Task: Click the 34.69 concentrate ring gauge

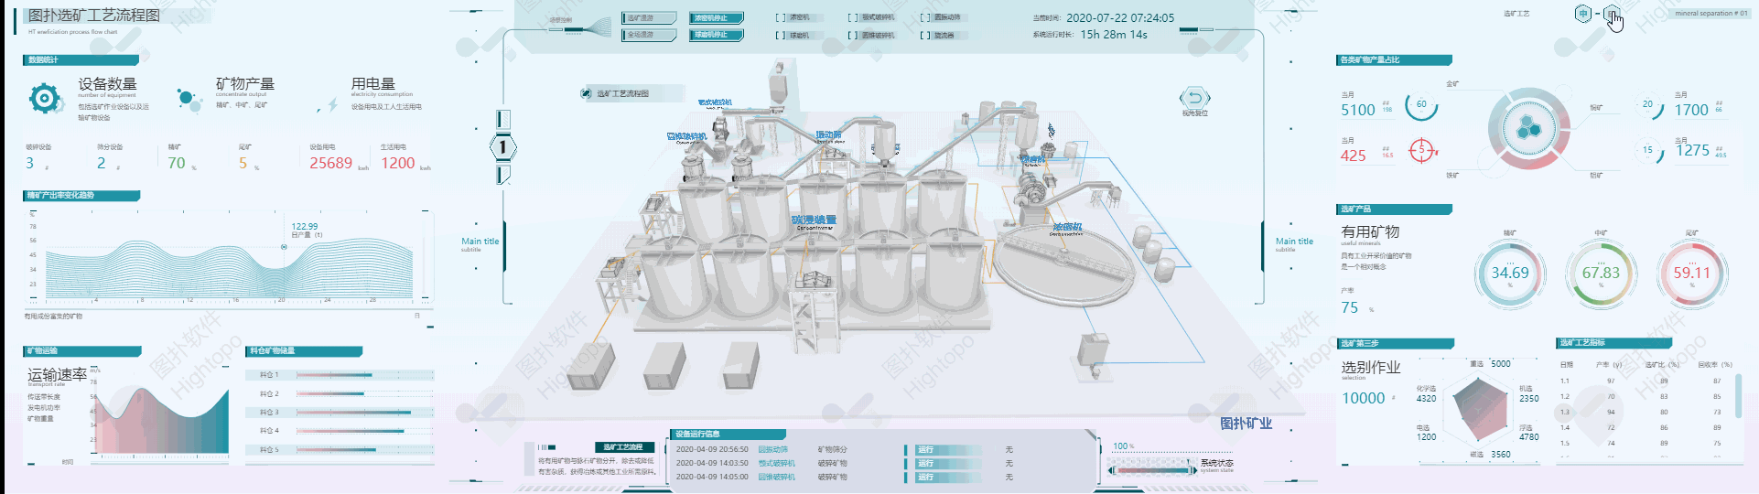Action: point(1510,273)
